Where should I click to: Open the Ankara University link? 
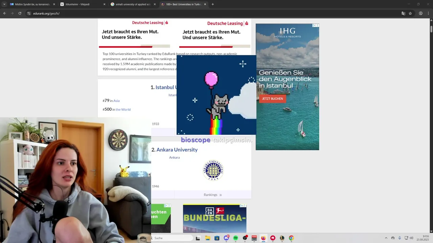(177, 150)
